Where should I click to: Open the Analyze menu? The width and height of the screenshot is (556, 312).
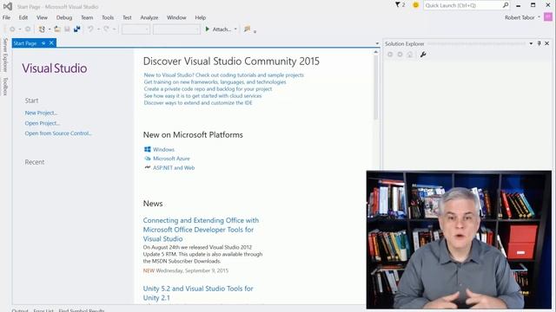click(x=149, y=17)
